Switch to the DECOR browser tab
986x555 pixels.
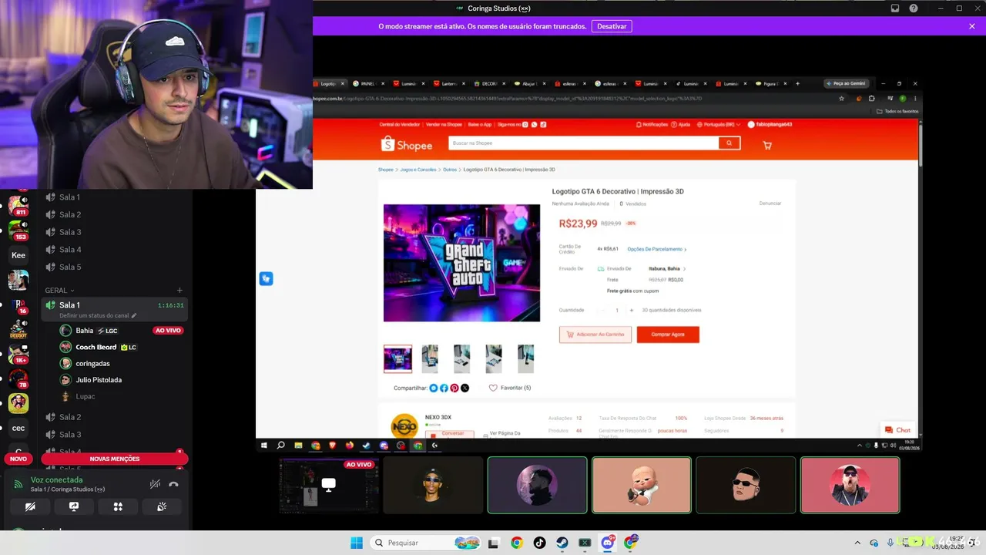coord(489,83)
